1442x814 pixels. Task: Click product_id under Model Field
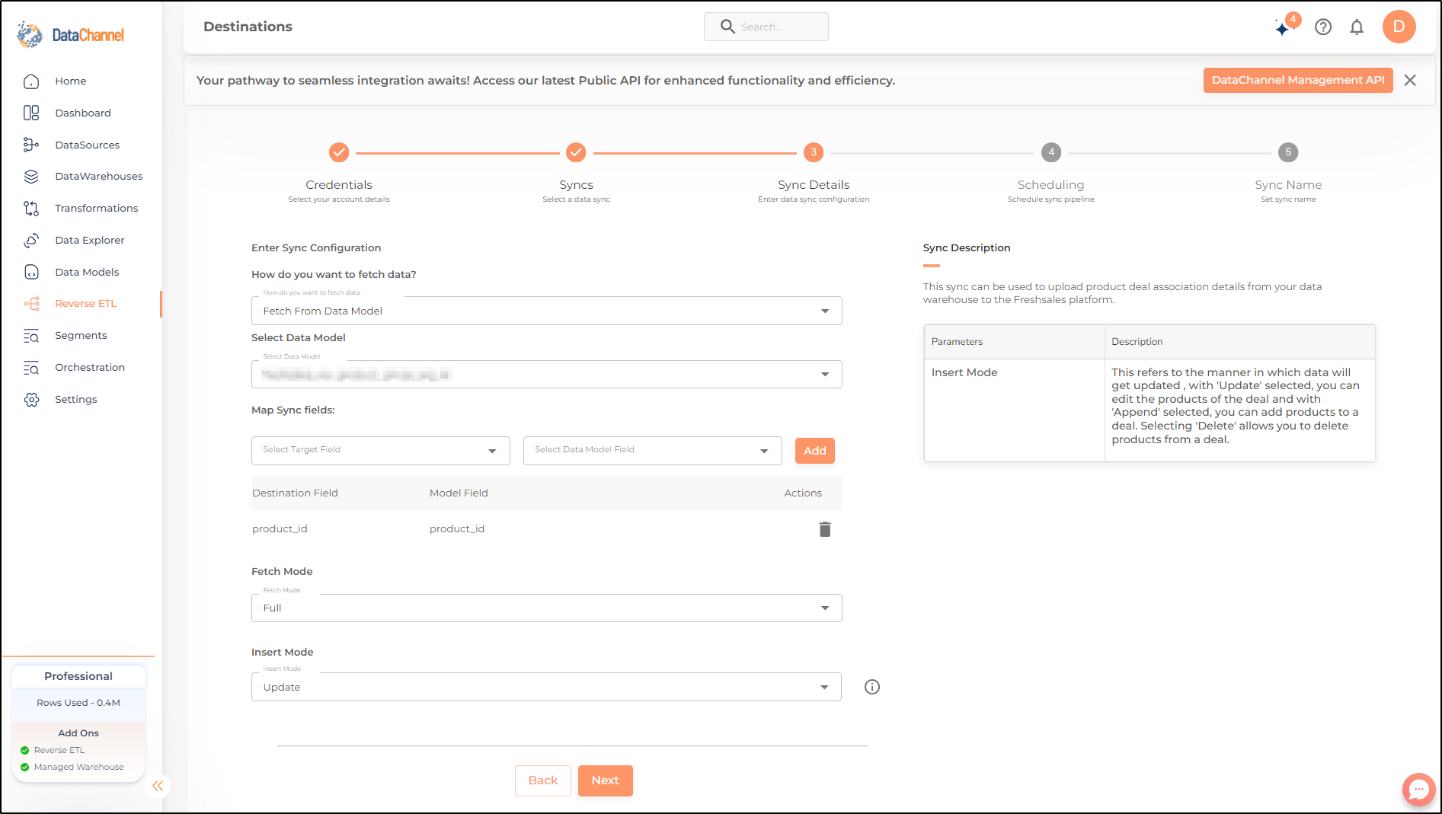[x=457, y=529]
